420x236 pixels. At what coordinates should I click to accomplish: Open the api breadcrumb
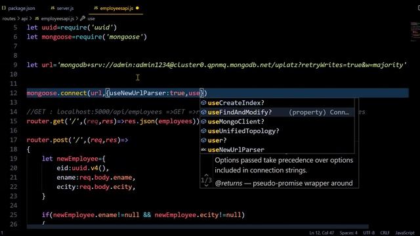click(x=24, y=19)
